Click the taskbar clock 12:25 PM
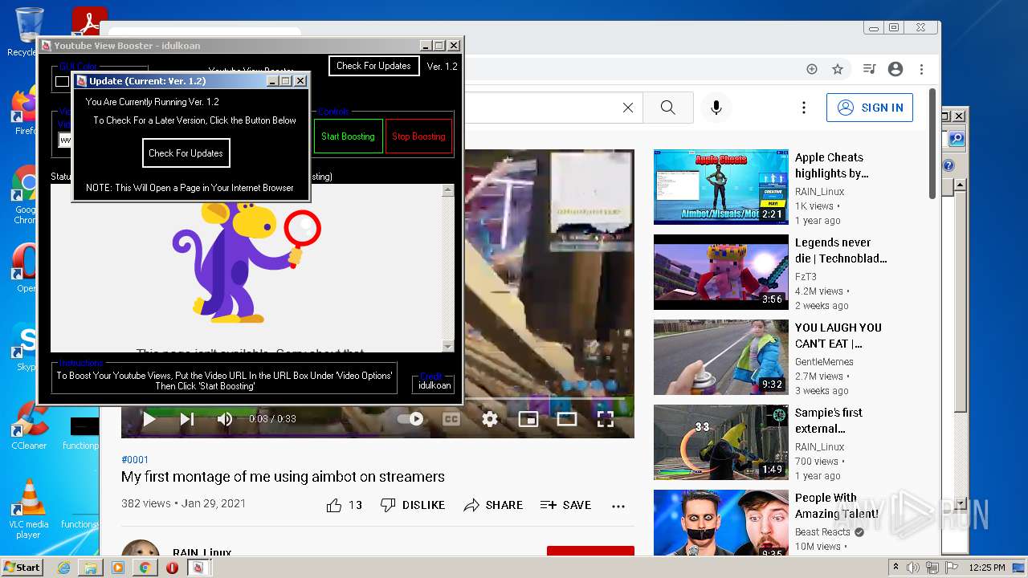The height and width of the screenshot is (578, 1028). pos(987,568)
